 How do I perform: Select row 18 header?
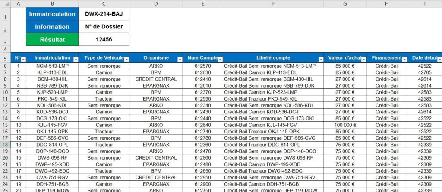tap(5, 145)
